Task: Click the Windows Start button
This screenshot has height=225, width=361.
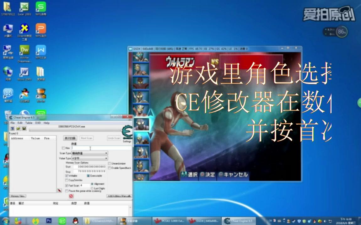Action: tap(6, 221)
